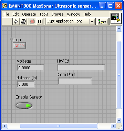Click the LabVIEW title bar icon
The width and height of the screenshot is (124, 131).
5,6
